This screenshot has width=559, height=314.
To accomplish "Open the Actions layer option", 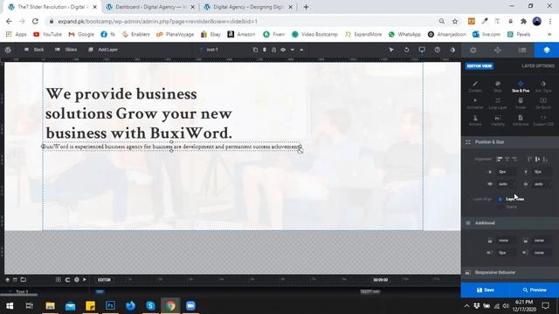I will pyautogui.click(x=475, y=120).
